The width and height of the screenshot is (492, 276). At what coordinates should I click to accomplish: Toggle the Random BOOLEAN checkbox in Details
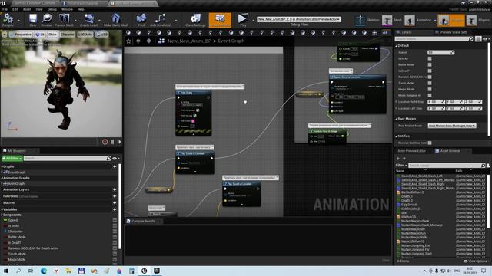coord(430,77)
